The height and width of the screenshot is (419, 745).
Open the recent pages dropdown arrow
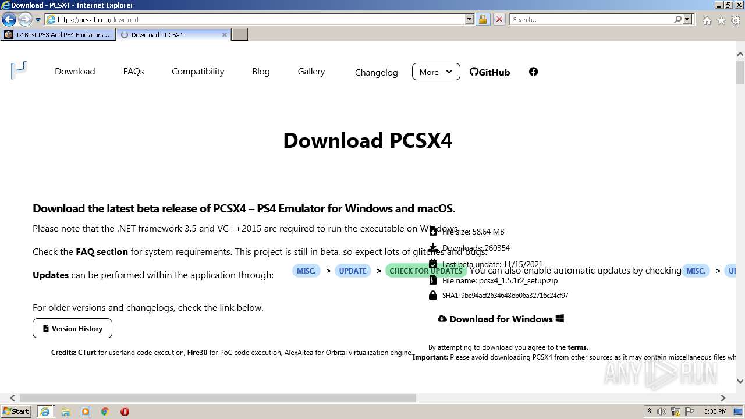click(x=38, y=19)
